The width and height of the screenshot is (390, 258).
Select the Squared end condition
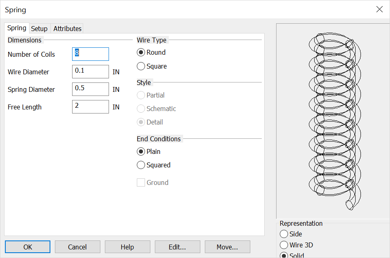point(141,165)
